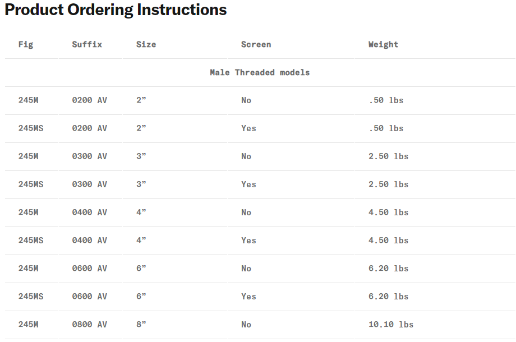Click 2.50 lbs in the 245M row

[388, 156]
